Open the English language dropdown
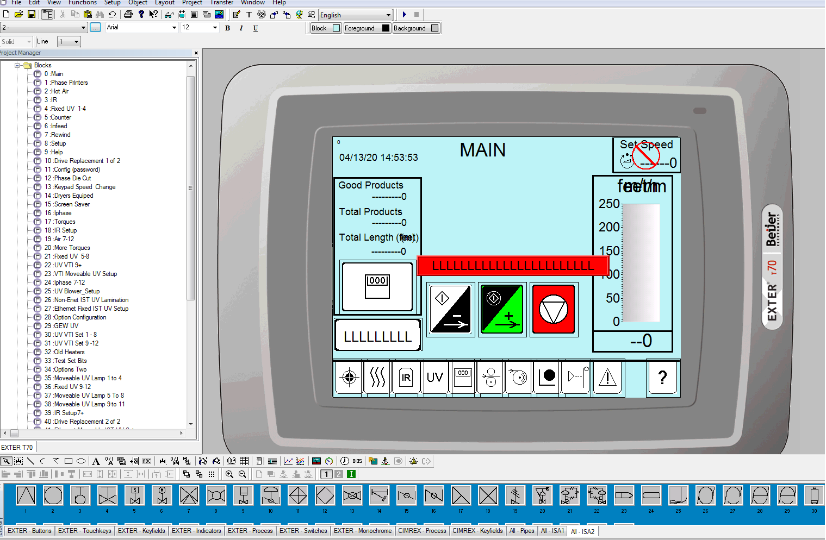 [x=388, y=15]
